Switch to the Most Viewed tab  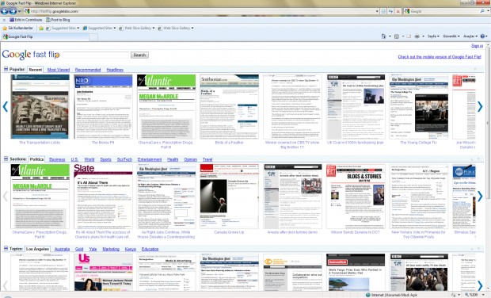click(x=59, y=70)
